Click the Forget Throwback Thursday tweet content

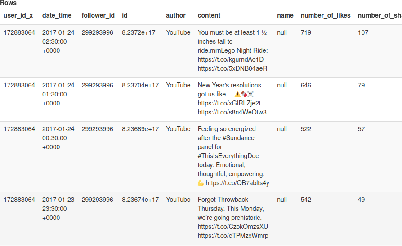(x=232, y=218)
